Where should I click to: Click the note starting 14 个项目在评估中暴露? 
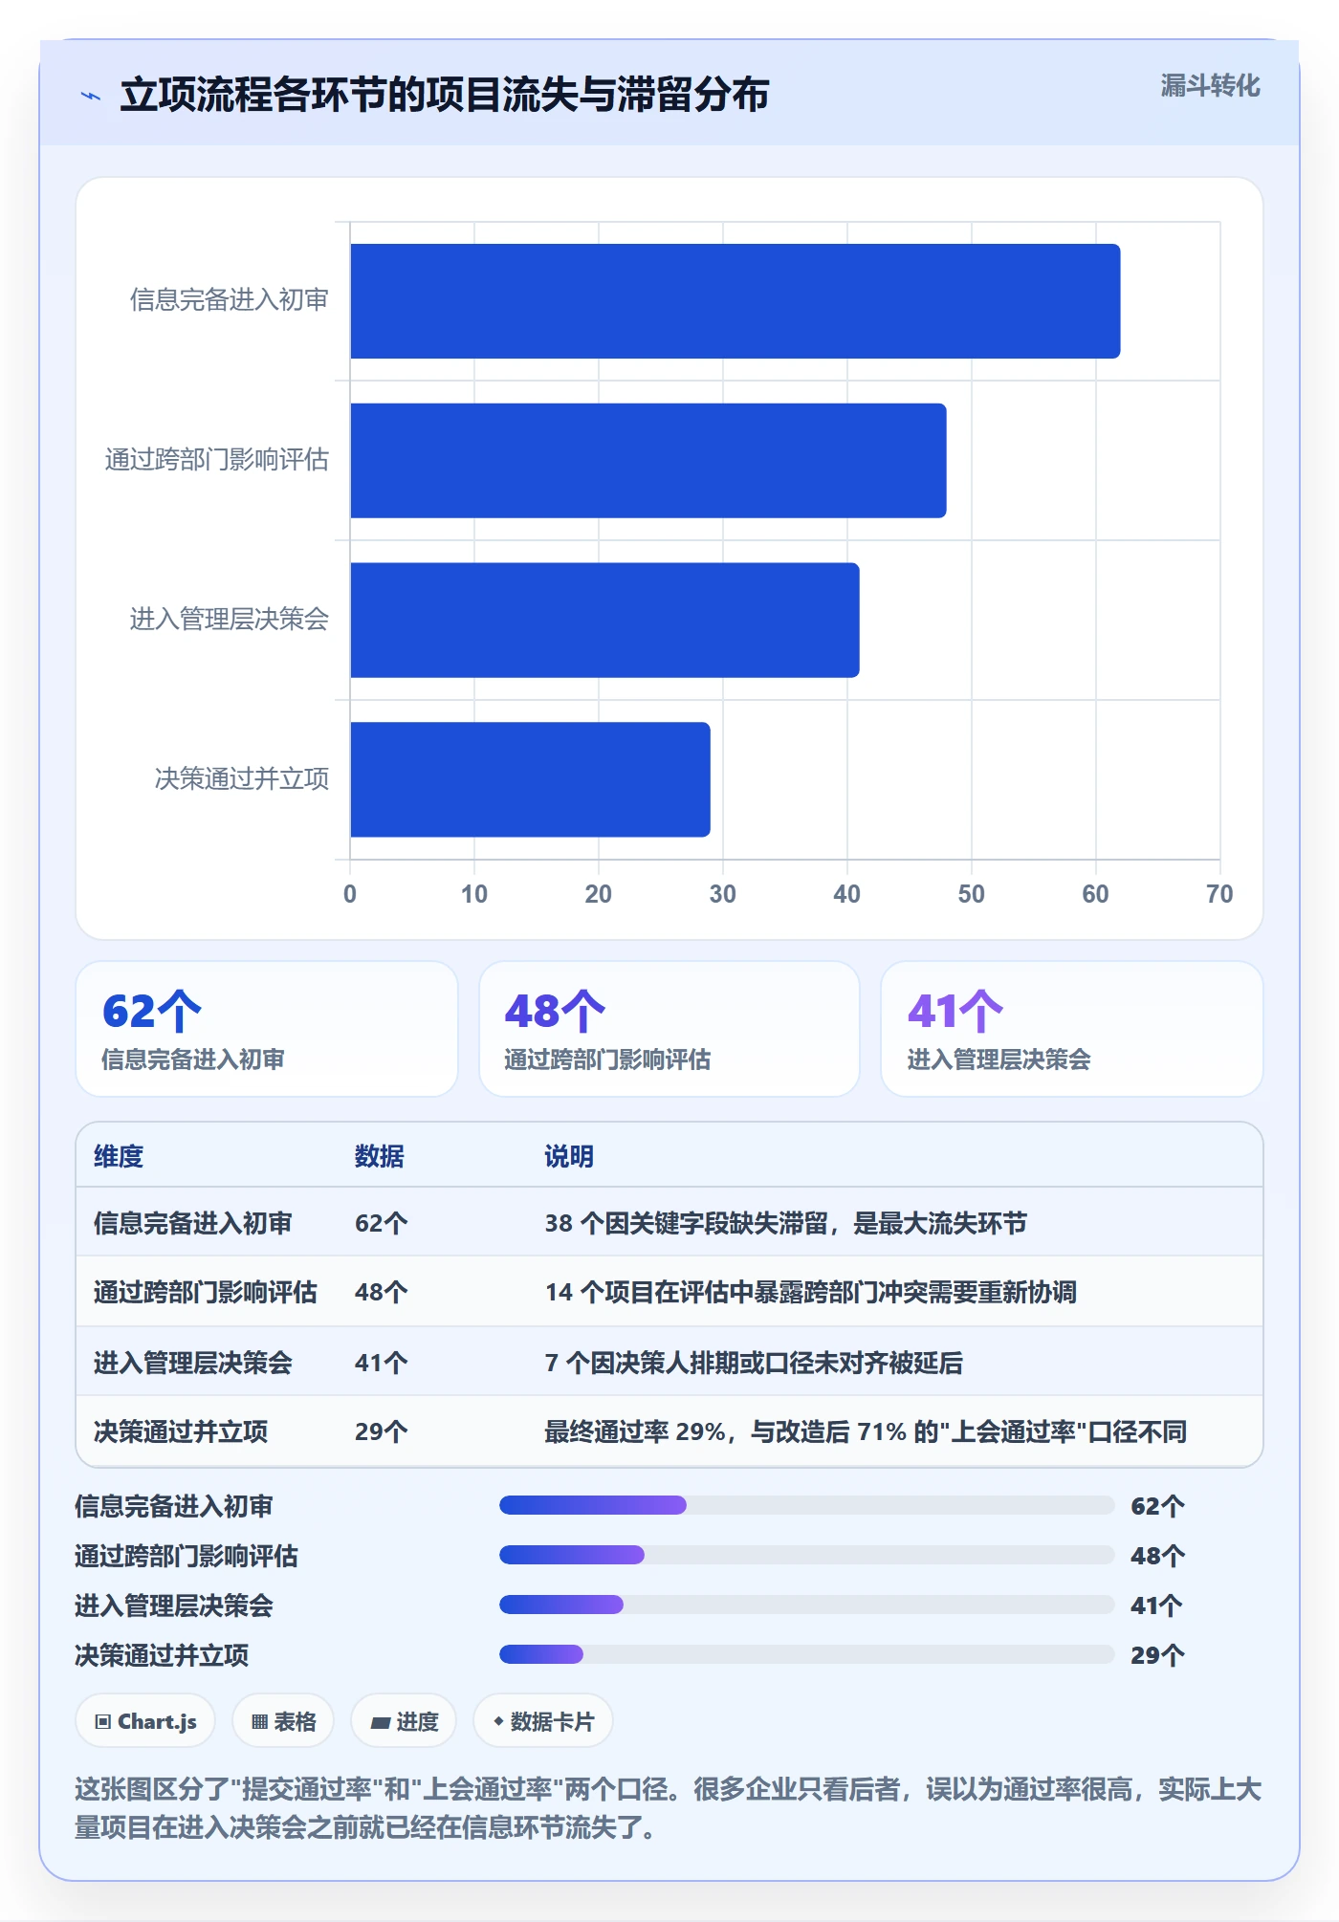pyautogui.click(x=811, y=1292)
